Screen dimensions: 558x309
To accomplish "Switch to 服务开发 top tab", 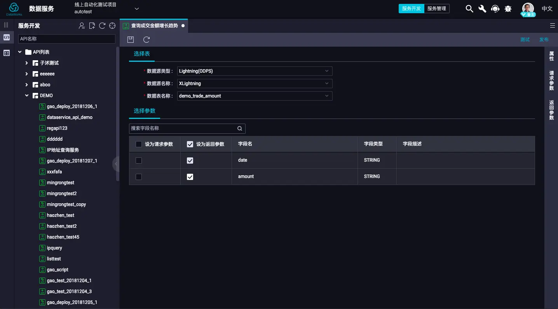I will pos(412,9).
